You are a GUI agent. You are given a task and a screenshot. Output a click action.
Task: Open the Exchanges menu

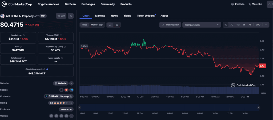[x=88, y=4]
